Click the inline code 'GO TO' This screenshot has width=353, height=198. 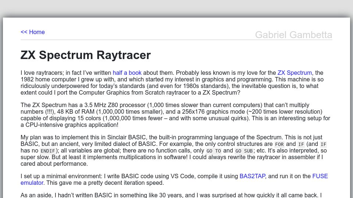coord(214,151)
